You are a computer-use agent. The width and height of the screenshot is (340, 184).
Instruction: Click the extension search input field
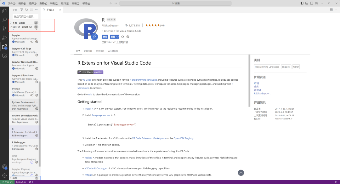[25, 16]
